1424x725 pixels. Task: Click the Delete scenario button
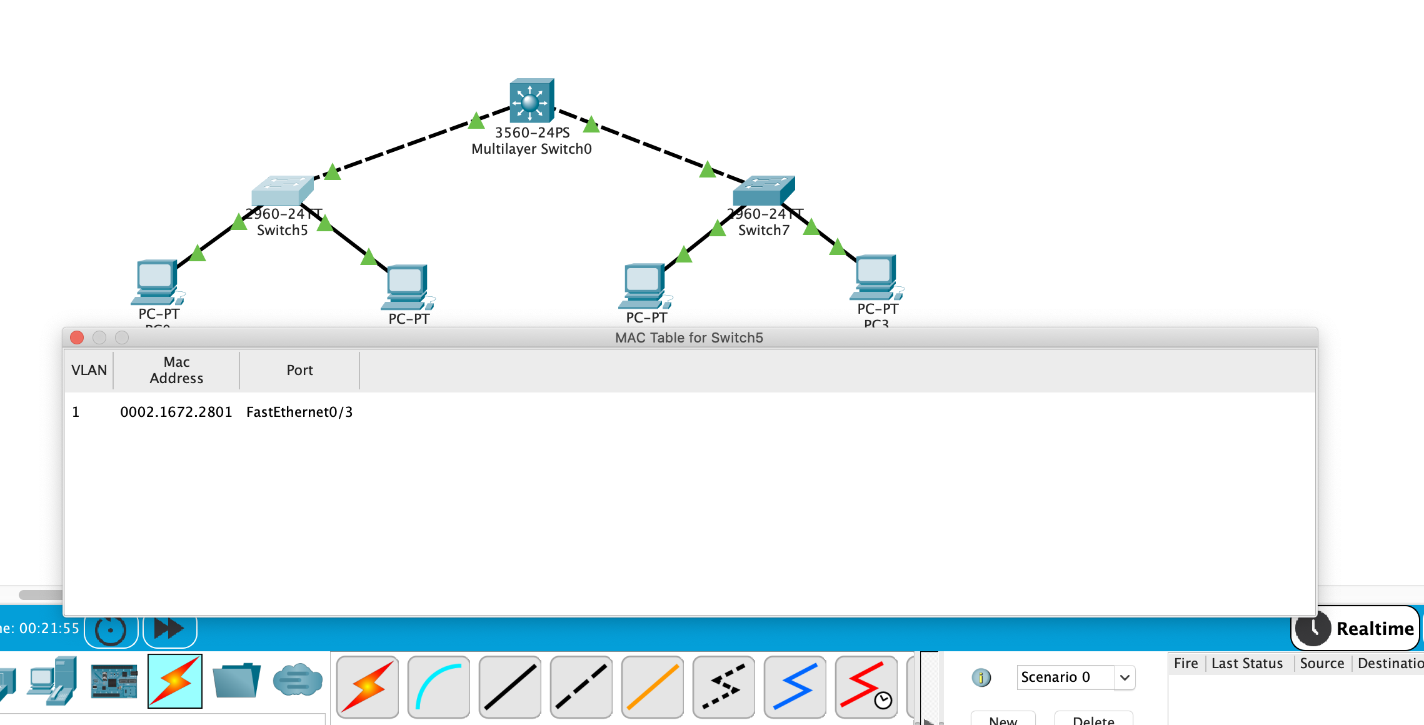1093,719
